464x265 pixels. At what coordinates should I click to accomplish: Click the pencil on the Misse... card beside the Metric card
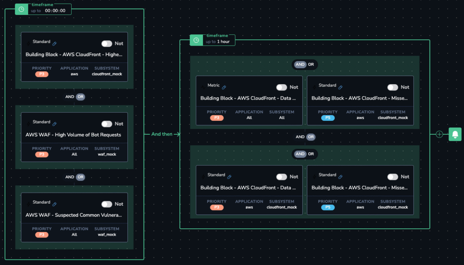coord(341,87)
